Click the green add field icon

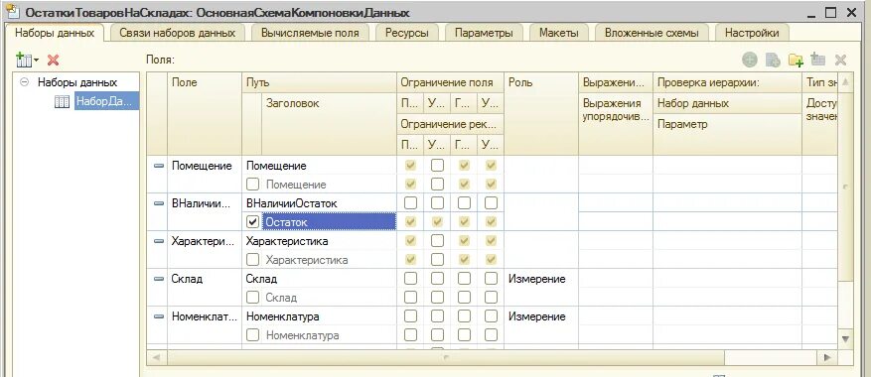click(750, 60)
